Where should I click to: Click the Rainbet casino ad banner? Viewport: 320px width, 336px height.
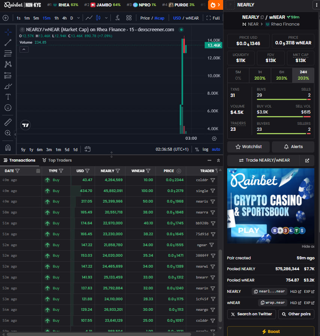271,206
